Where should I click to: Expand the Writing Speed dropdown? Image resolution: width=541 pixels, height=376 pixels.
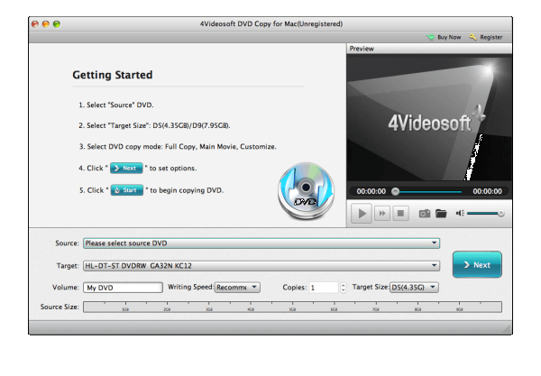(237, 288)
